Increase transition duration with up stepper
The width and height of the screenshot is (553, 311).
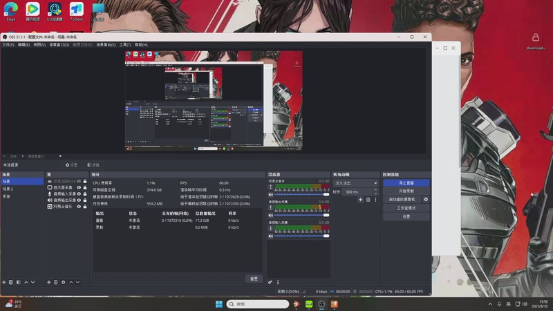point(375,190)
